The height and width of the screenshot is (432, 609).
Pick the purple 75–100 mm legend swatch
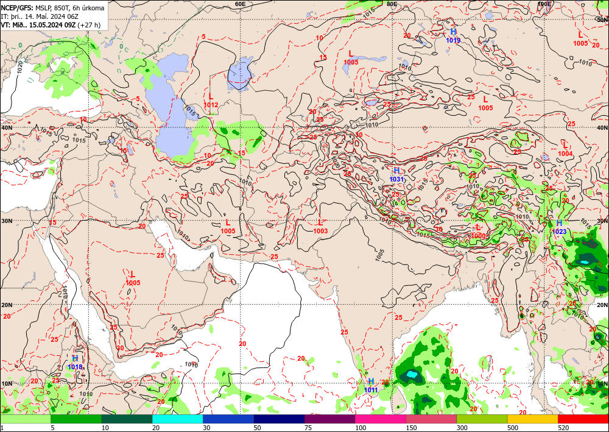(329, 419)
